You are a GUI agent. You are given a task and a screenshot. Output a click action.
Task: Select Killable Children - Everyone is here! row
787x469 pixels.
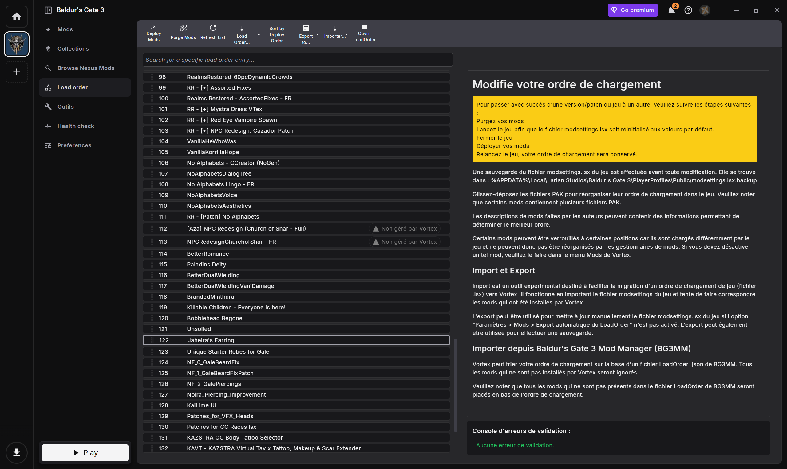(x=296, y=308)
